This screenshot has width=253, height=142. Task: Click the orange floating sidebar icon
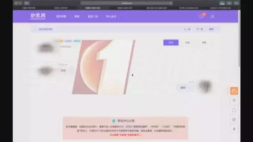point(234,91)
